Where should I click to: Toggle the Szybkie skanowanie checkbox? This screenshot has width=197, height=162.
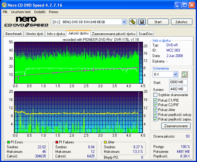click(155, 95)
